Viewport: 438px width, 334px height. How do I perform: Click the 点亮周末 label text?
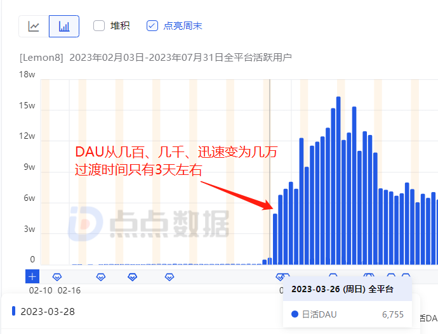183,26
